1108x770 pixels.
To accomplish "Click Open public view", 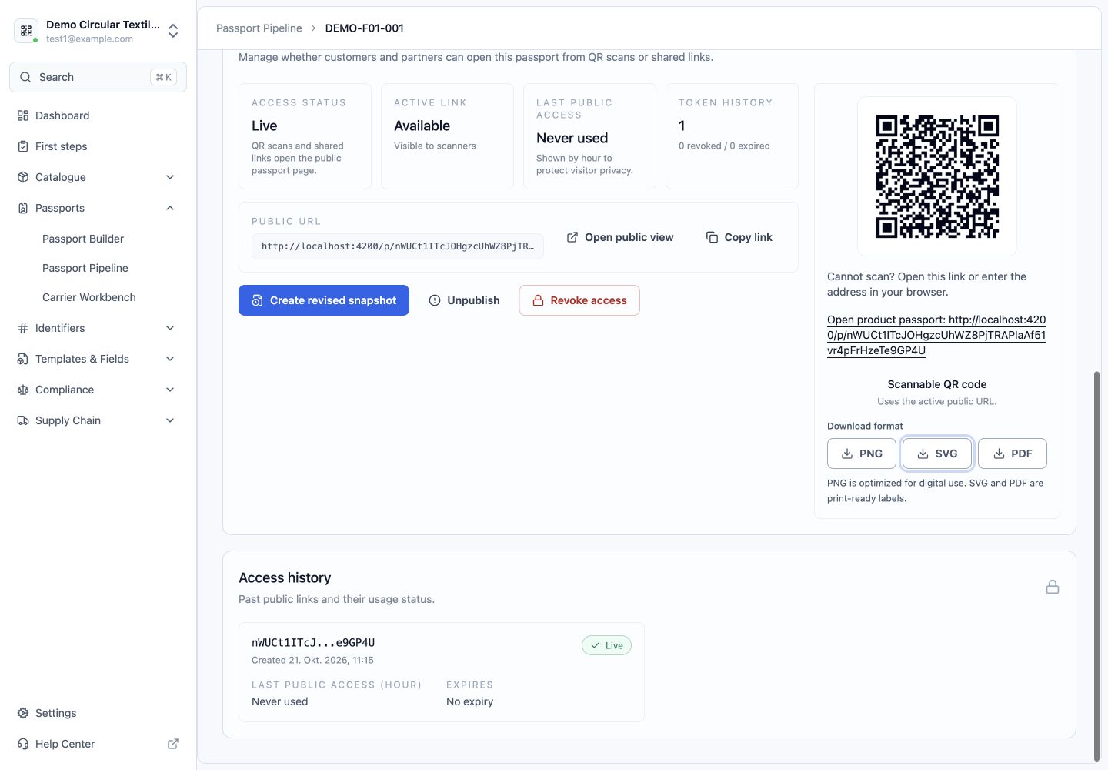I will click(620, 237).
